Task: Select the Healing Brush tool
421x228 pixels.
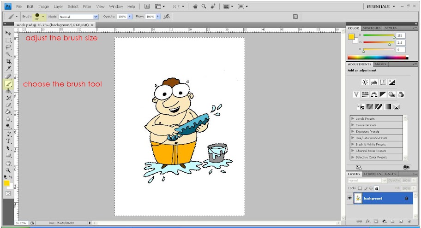Action: click(8, 76)
